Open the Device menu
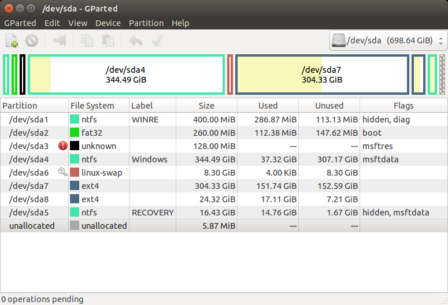The image size is (448, 305). tap(108, 23)
